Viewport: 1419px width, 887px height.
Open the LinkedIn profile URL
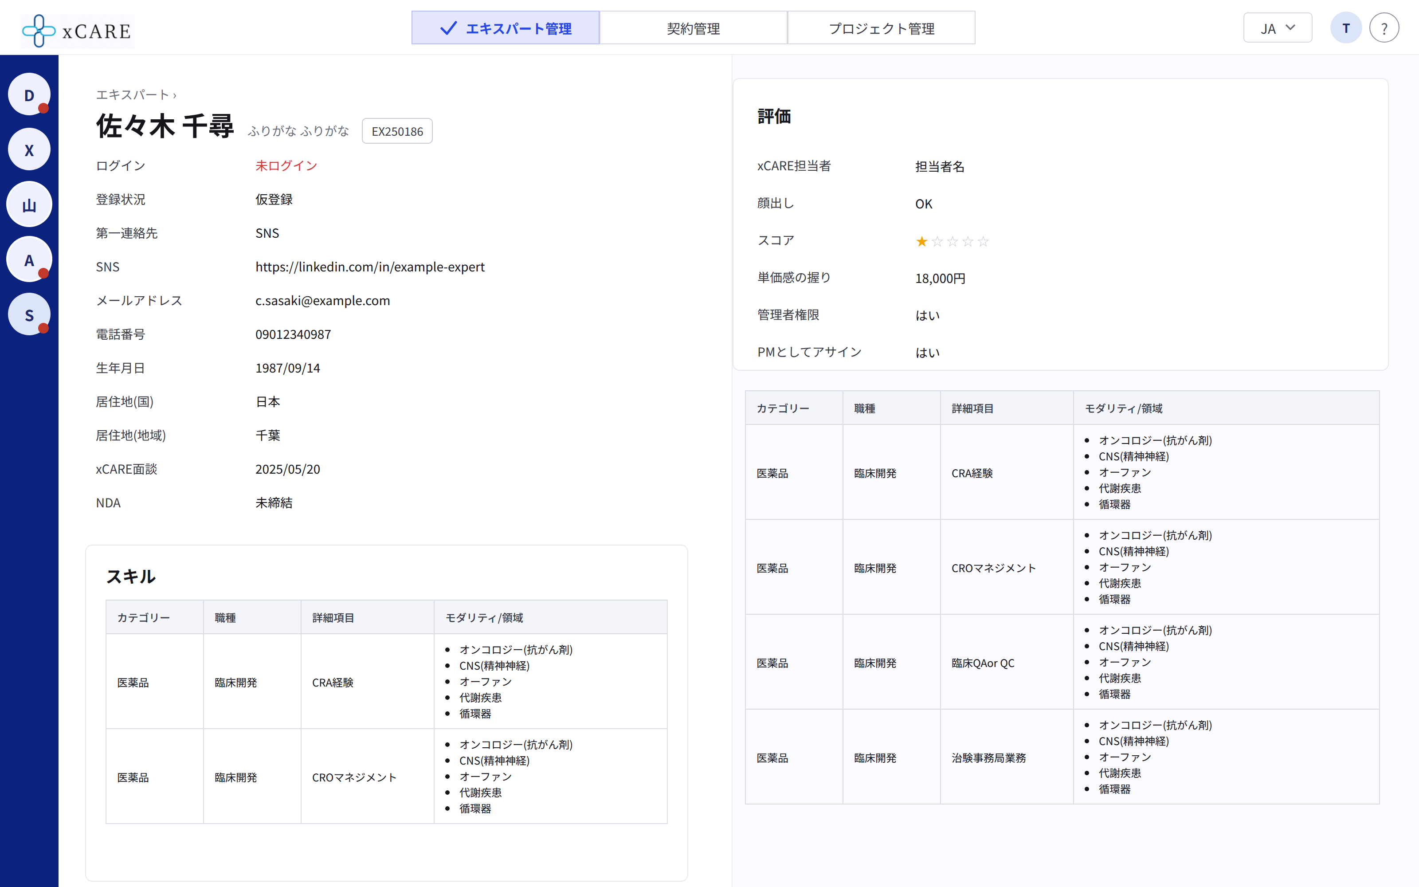[x=370, y=267]
